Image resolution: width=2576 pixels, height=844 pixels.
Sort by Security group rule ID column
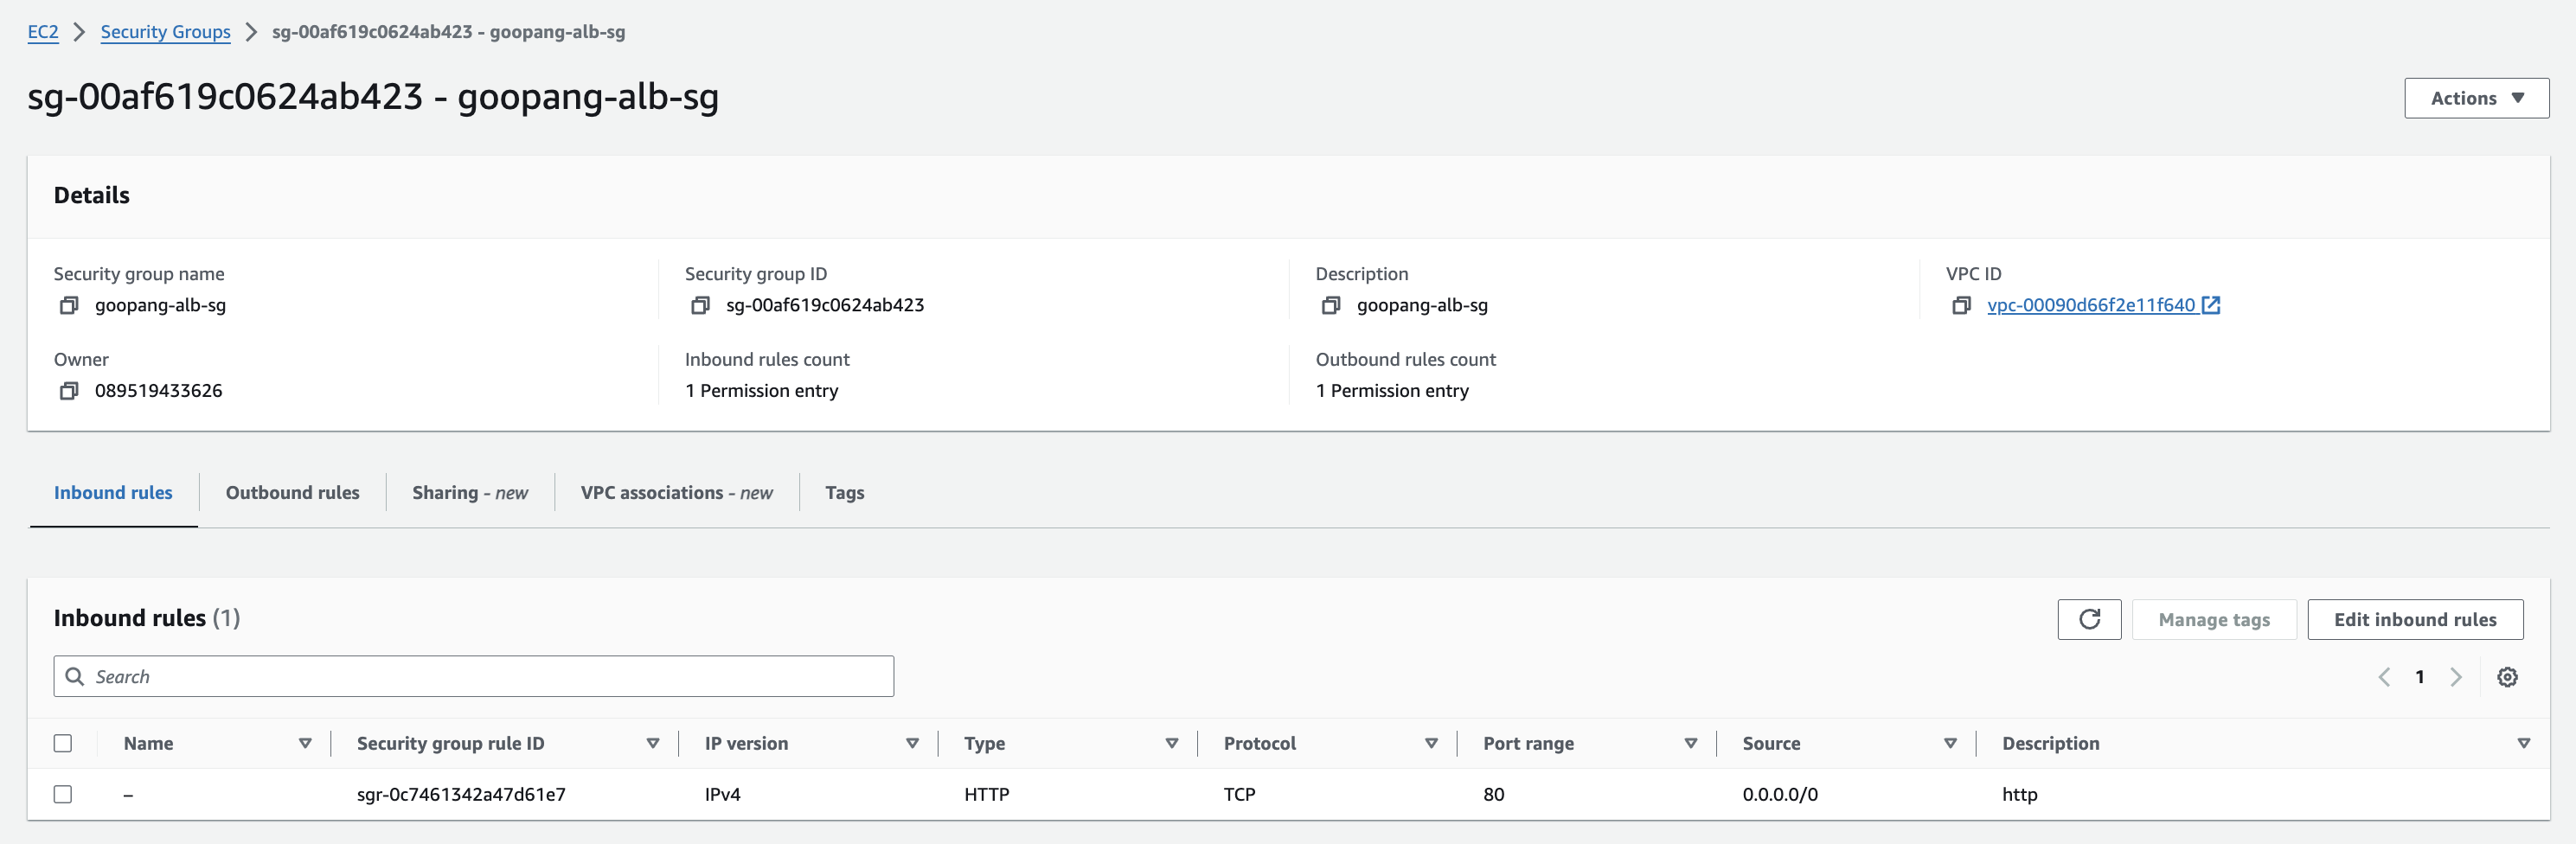[x=652, y=743]
